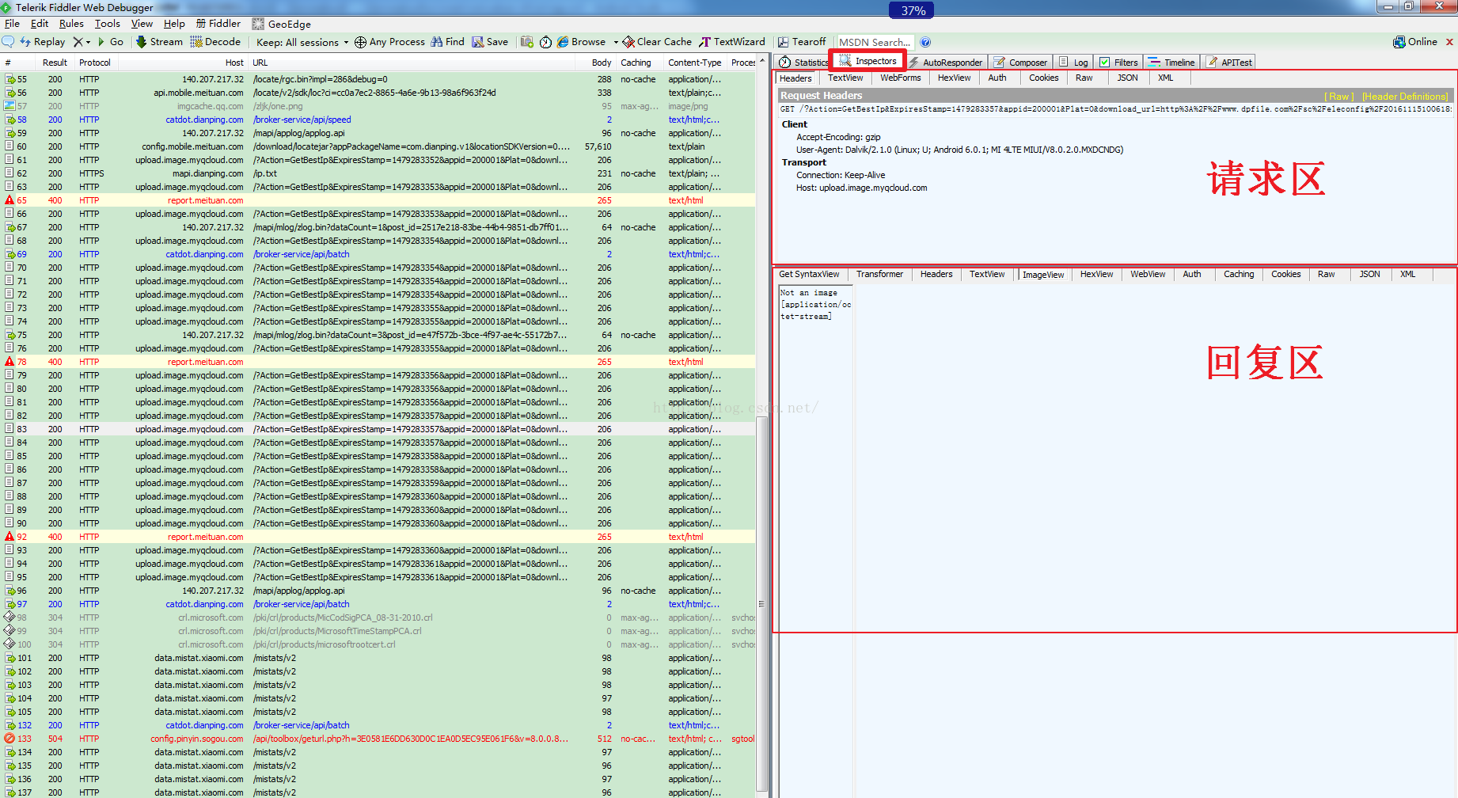Click the Raw link in Request Headers

coord(1338,96)
